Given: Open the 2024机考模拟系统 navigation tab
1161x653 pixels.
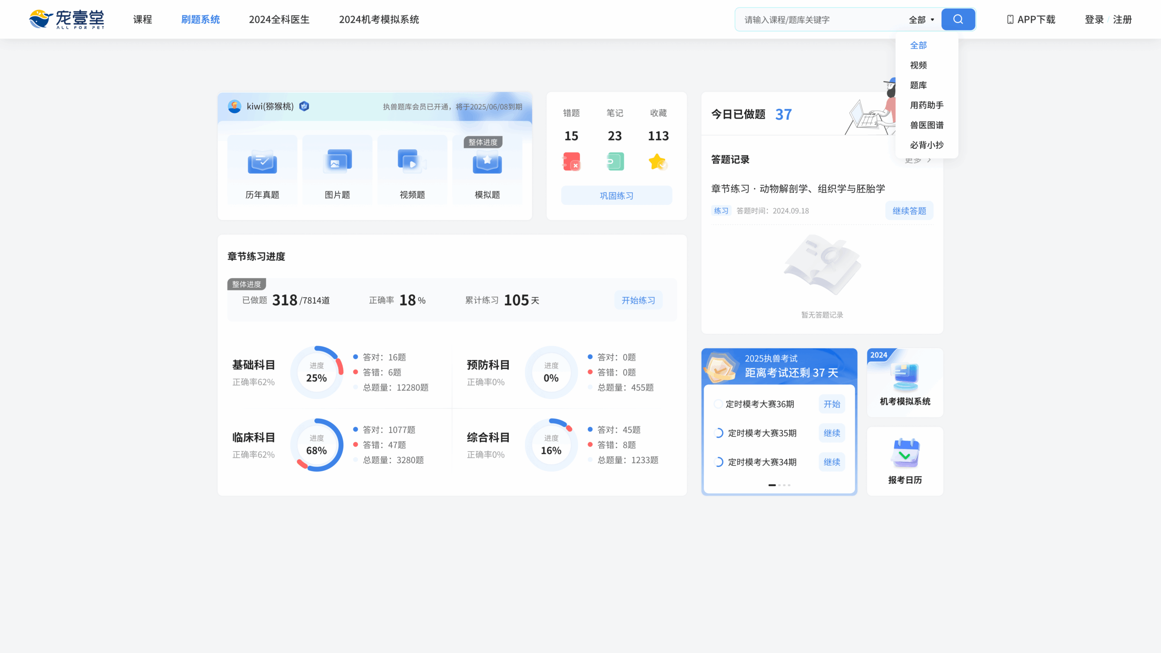Looking at the screenshot, I should (x=379, y=19).
